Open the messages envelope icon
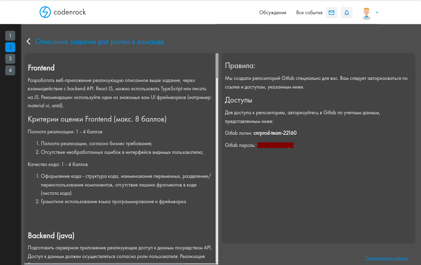The image size is (421, 265). [x=331, y=12]
